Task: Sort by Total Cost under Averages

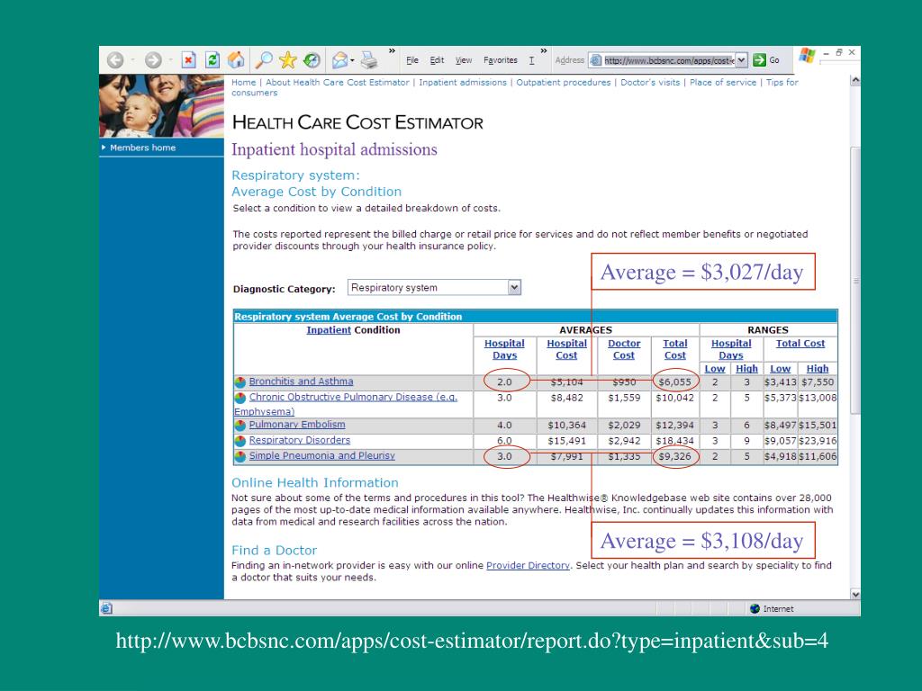Action: 675,349
